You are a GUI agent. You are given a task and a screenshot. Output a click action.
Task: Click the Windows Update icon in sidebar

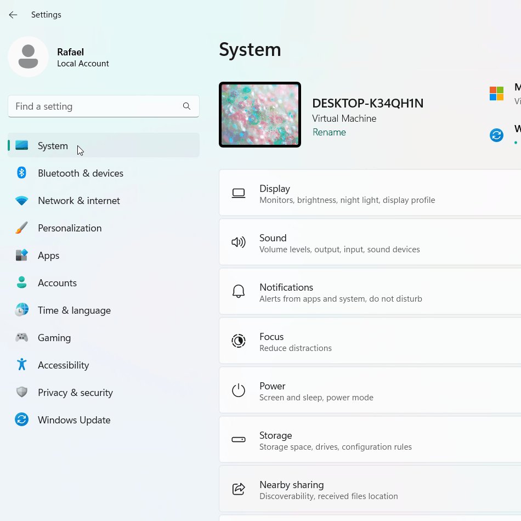[x=21, y=420]
